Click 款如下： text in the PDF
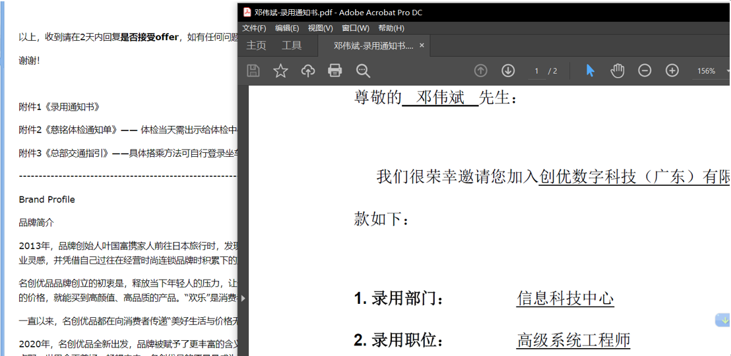The width and height of the screenshot is (731, 356). click(382, 219)
